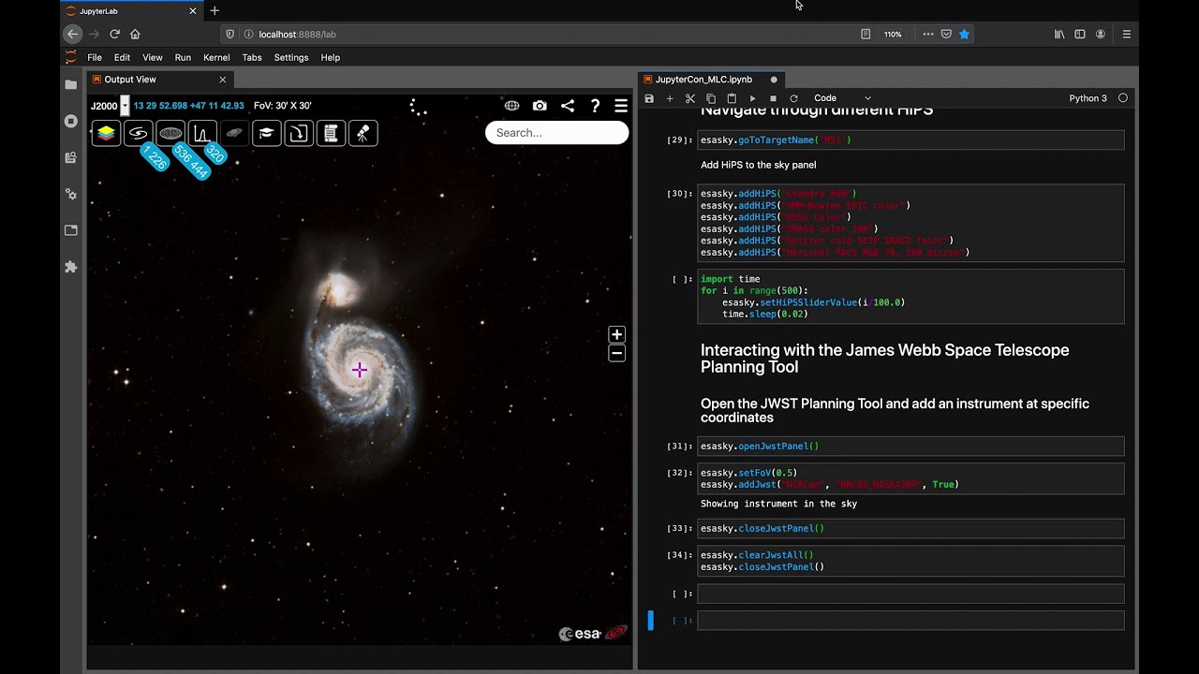Take a sky screenshot with camera icon

click(540, 106)
